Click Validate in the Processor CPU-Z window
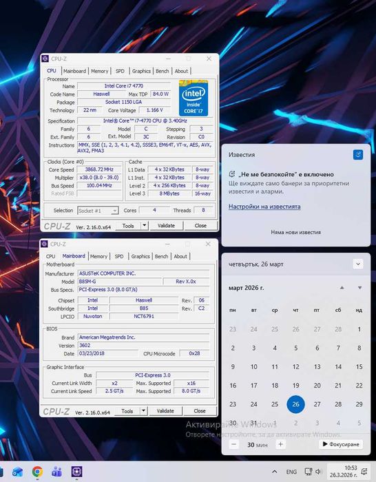The width and height of the screenshot is (376, 482). pos(166,226)
